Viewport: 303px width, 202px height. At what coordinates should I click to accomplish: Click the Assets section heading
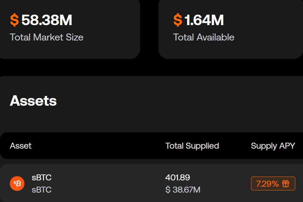(x=33, y=101)
